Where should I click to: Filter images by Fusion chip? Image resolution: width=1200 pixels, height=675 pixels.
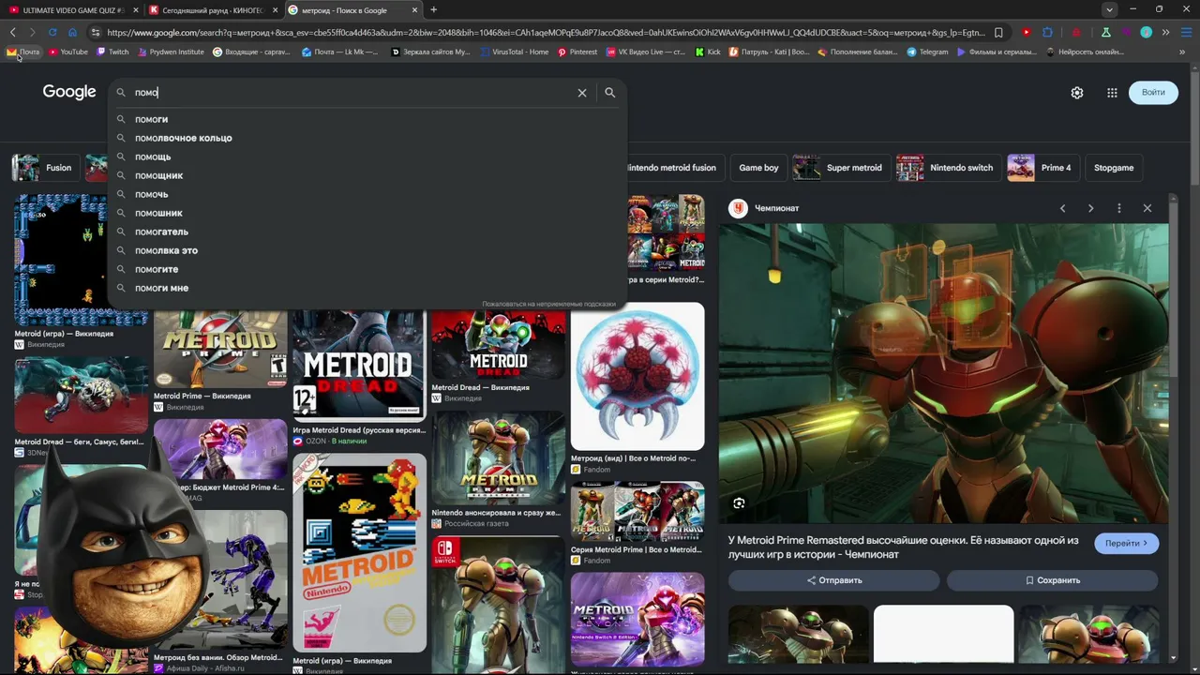click(x=44, y=168)
